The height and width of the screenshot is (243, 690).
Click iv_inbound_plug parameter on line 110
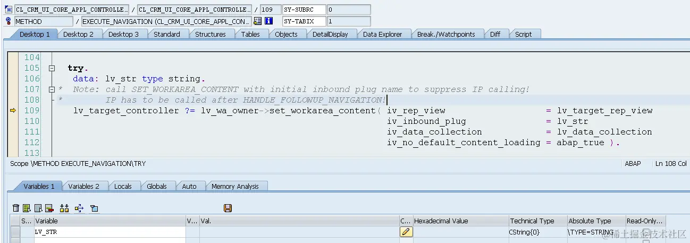pos(426,121)
